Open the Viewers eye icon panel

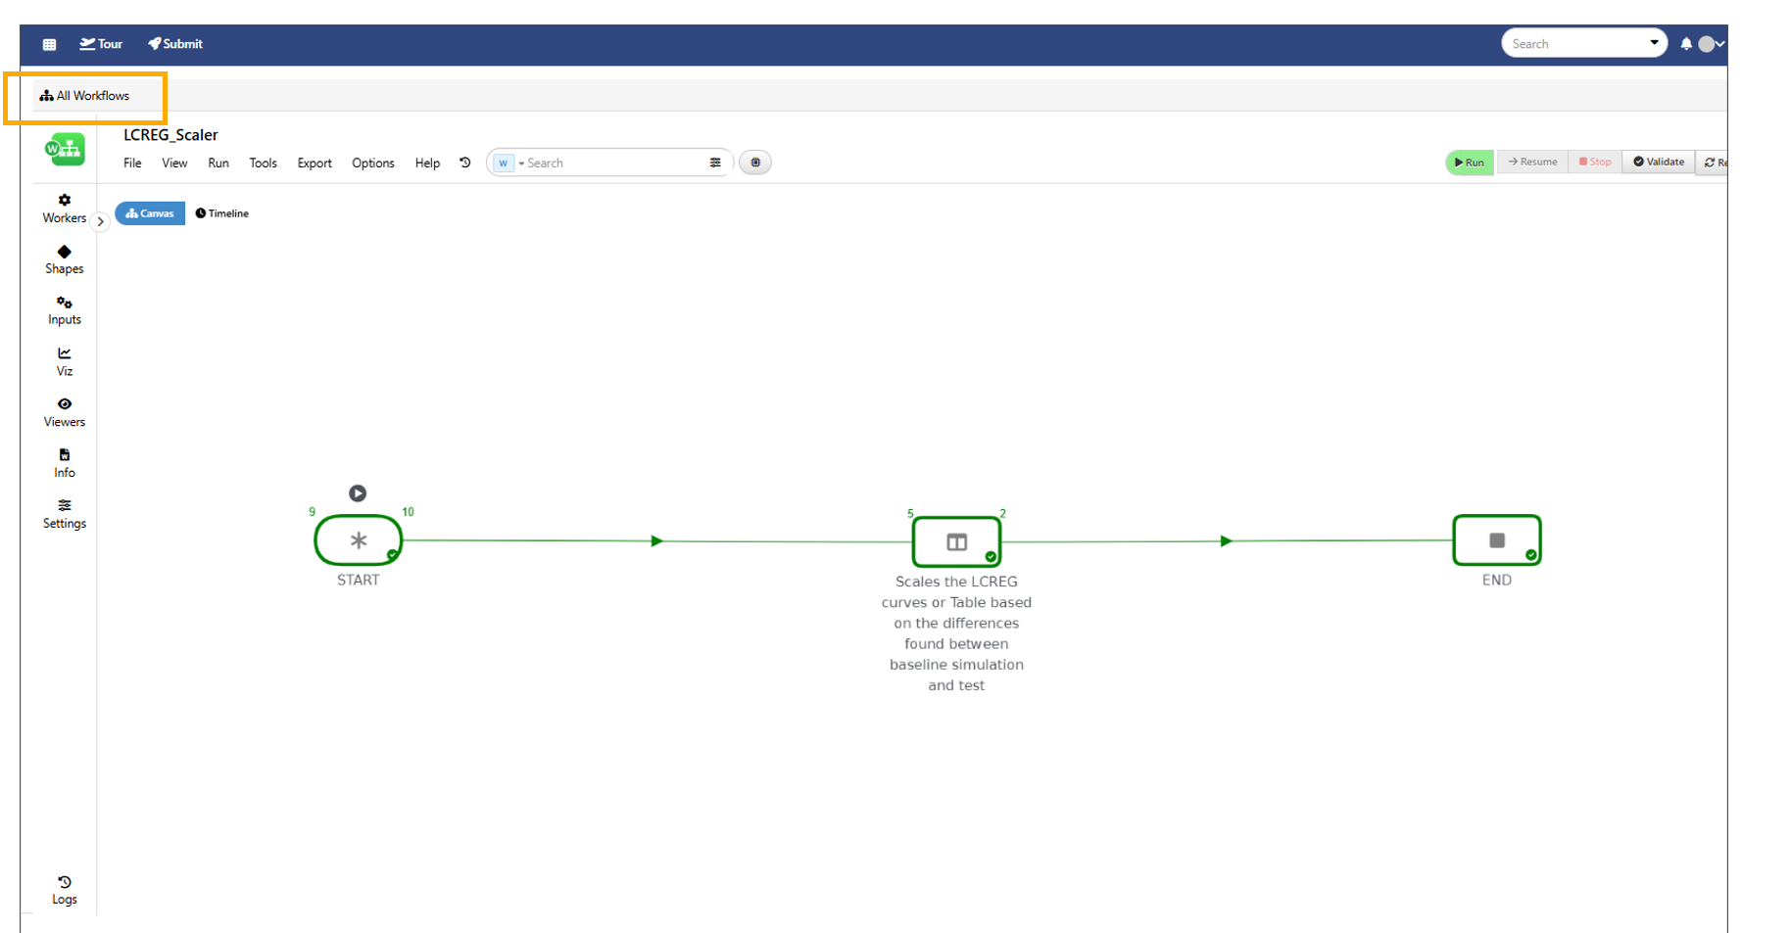(64, 412)
